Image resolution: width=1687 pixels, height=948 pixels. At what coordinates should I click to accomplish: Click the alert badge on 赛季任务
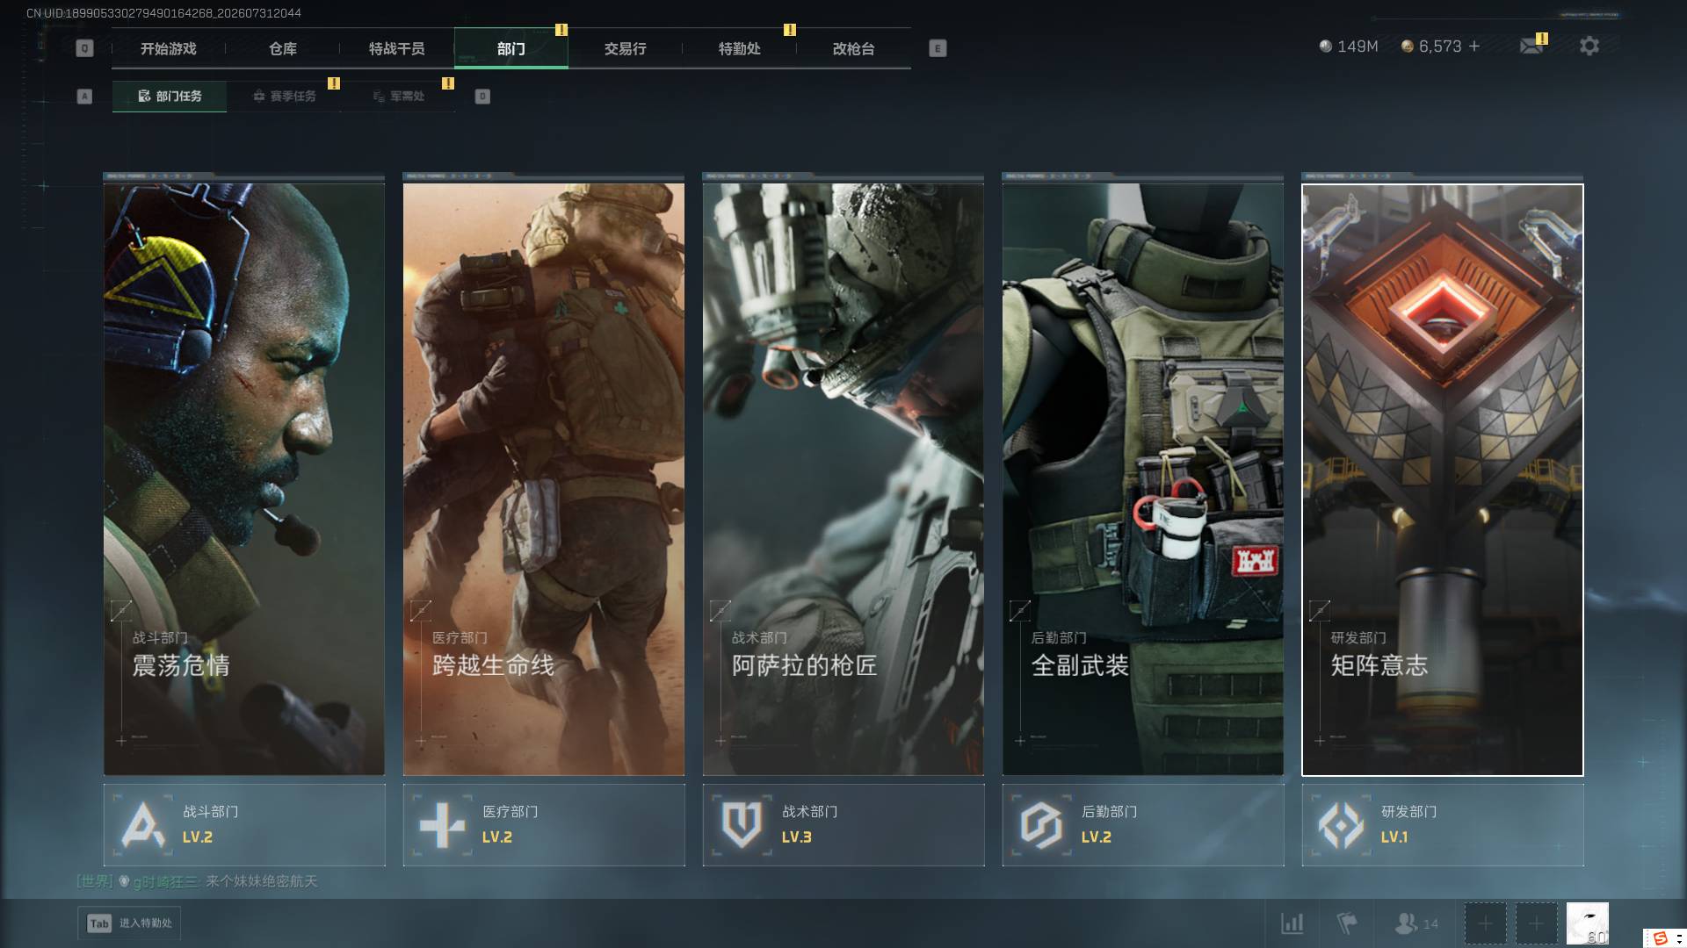(334, 83)
